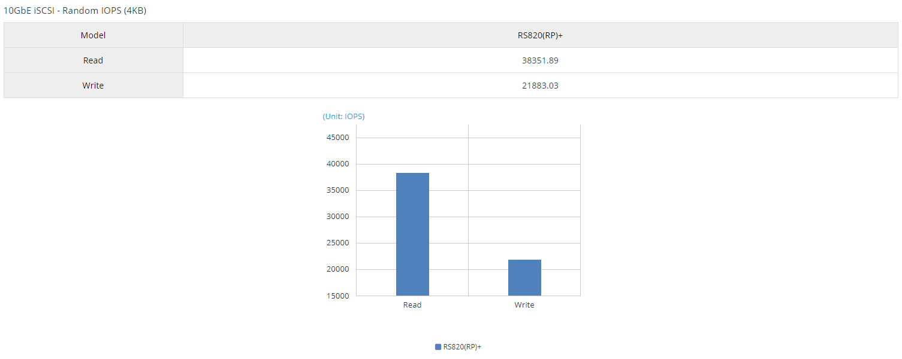This screenshot has width=902, height=359.
Task: Click the 45000 y-axis label
Action: pyautogui.click(x=337, y=138)
